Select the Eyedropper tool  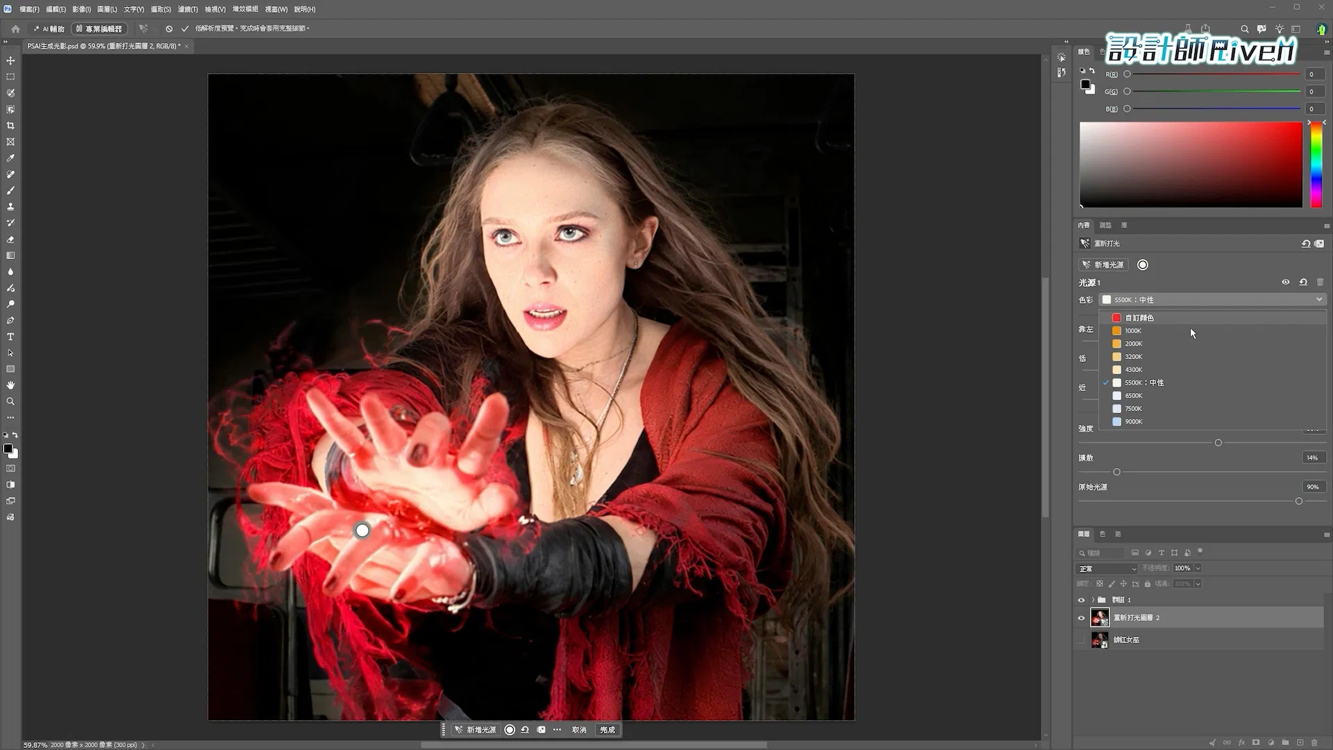(x=10, y=158)
